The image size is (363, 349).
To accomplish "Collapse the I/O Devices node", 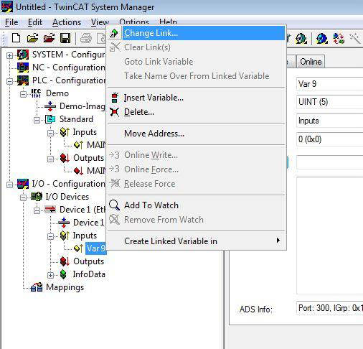I will pyautogui.click(x=23, y=198).
